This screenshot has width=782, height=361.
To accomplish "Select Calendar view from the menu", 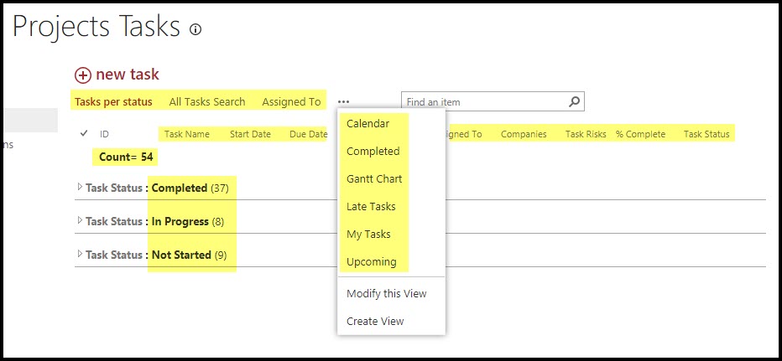I will pyautogui.click(x=368, y=124).
